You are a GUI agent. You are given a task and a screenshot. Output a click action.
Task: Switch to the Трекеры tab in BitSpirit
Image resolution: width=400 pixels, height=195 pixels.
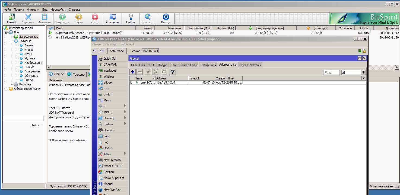tap(76, 74)
